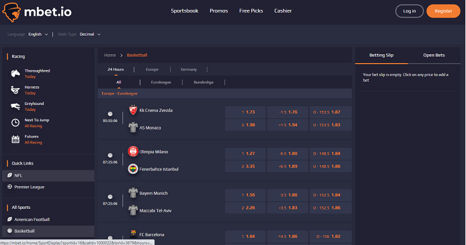The image size is (466, 245).
Task: Bet Maccabi Tel-Aviv to win at 2.26
Action: coord(245,208)
